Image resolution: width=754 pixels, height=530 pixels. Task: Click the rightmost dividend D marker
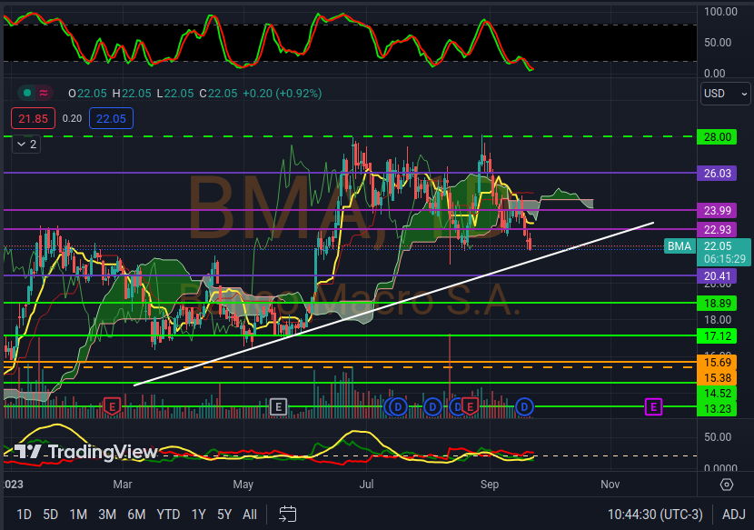[x=524, y=407]
